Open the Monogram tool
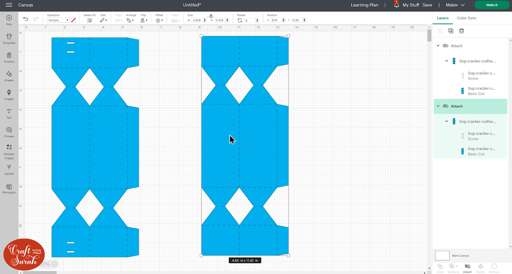512x274 pixels. (x=9, y=188)
